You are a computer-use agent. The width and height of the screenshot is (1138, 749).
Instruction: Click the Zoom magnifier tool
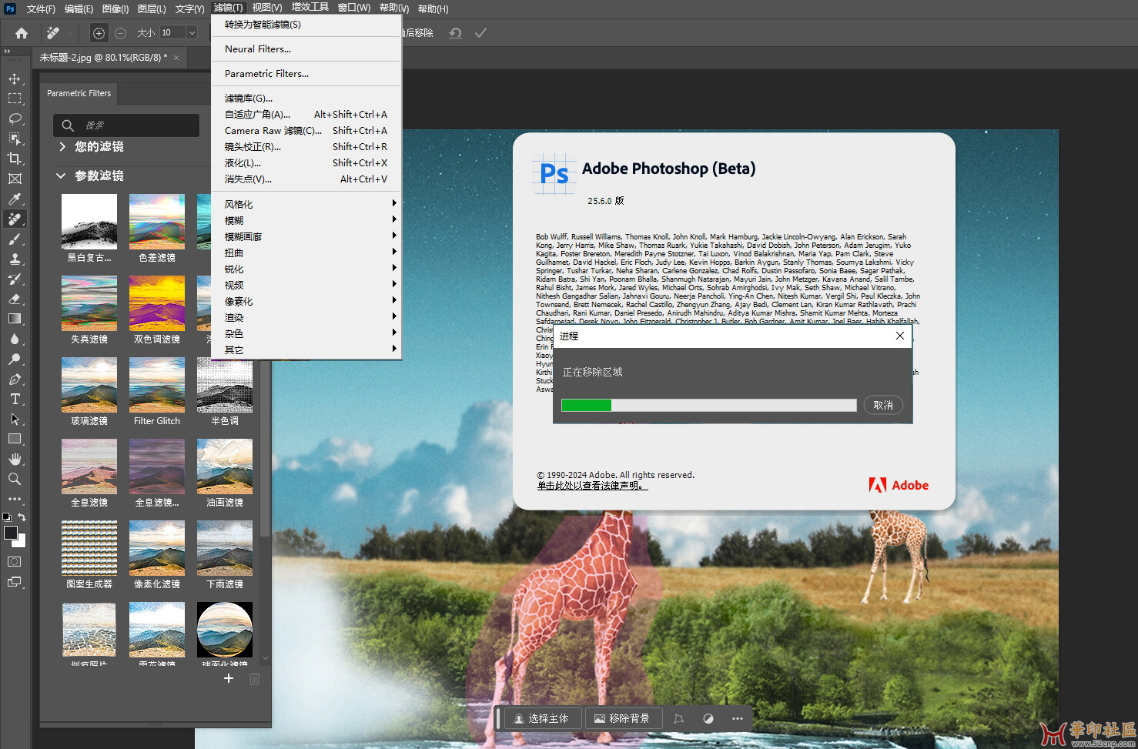click(15, 479)
